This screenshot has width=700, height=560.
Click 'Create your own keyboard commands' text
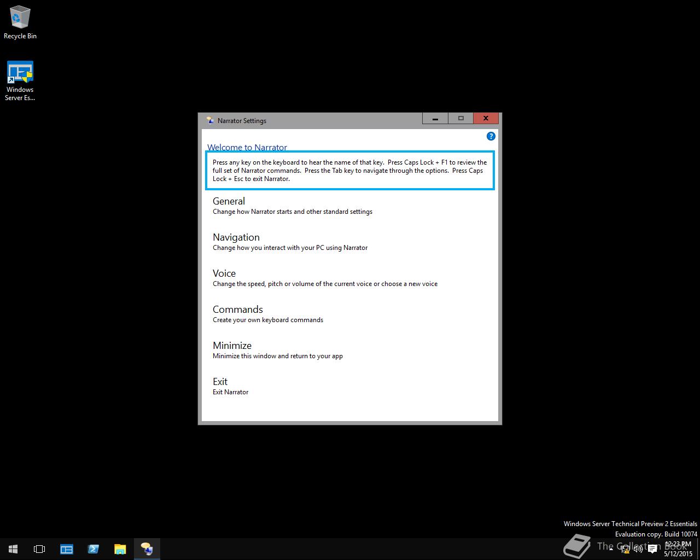(268, 320)
